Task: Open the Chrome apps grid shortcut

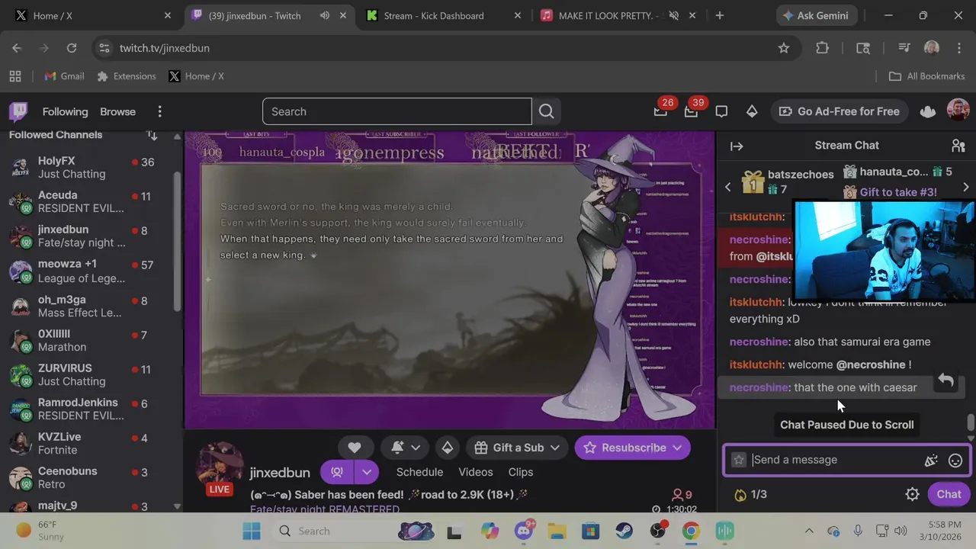Action: pos(15,76)
